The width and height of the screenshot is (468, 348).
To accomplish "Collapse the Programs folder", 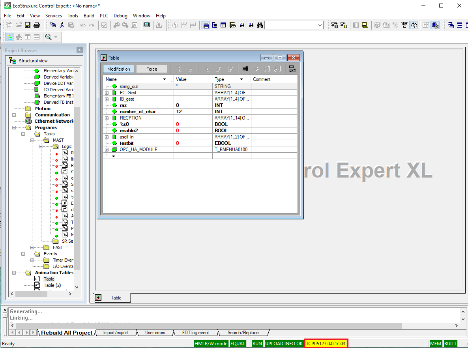I will click(14, 127).
